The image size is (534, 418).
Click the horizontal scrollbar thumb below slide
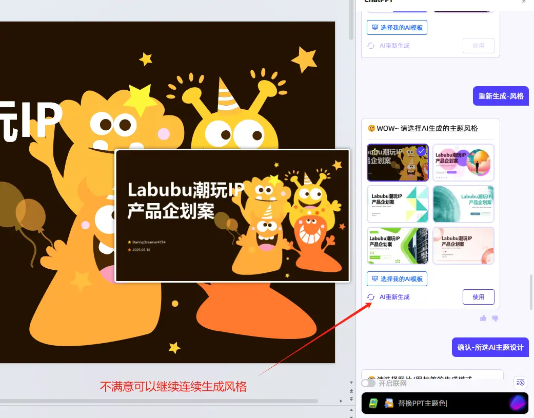(x=159, y=401)
